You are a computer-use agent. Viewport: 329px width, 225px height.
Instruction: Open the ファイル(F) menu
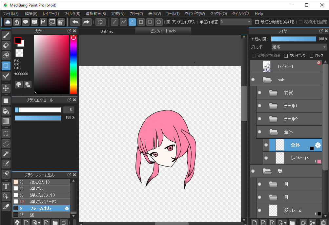[x=11, y=14]
